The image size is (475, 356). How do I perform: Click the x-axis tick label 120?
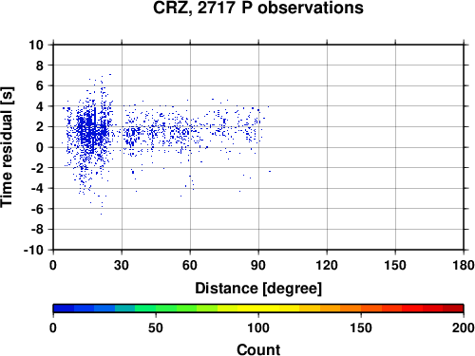pyautogui.click(x=327, y=265)
